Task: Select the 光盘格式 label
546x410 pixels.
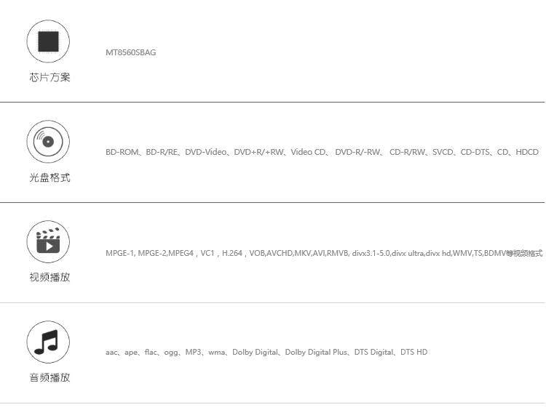Action: [x=50, y=177]
